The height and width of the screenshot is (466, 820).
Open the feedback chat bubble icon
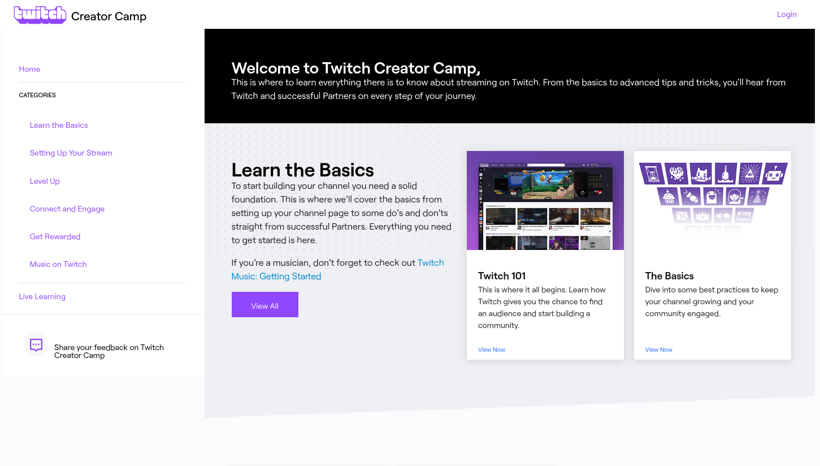36,344
